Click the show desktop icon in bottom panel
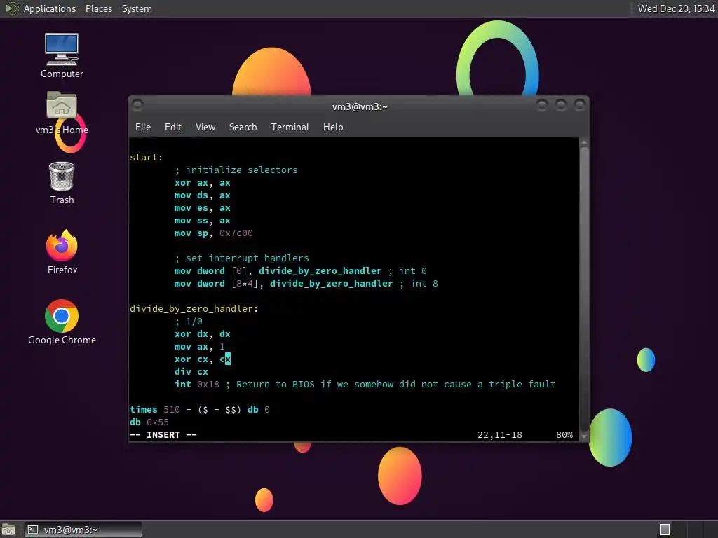Image resolution: width=718 pixels, height=538 pixels. [8, 530]
